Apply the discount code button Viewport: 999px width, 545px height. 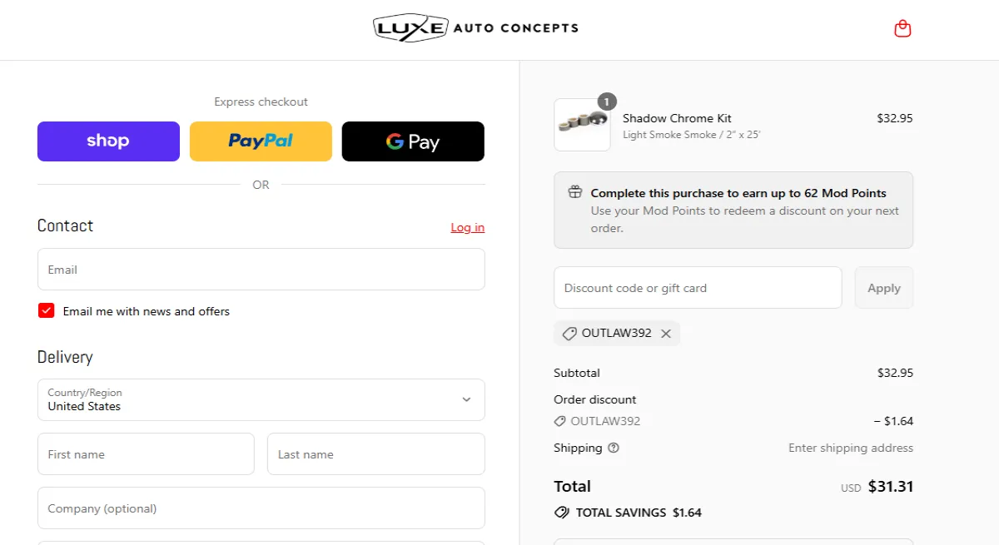tap(884, 288)
